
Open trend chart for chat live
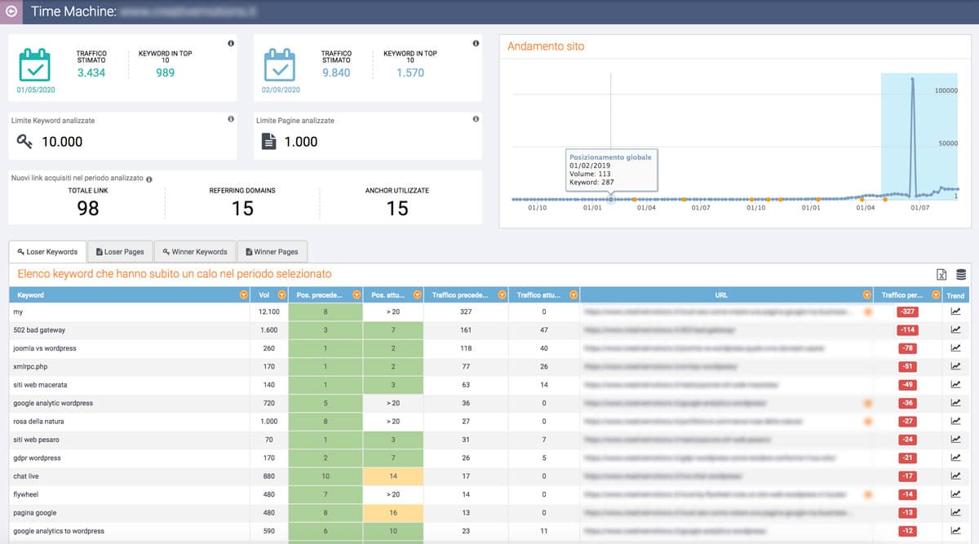click(x=955, y=476)
